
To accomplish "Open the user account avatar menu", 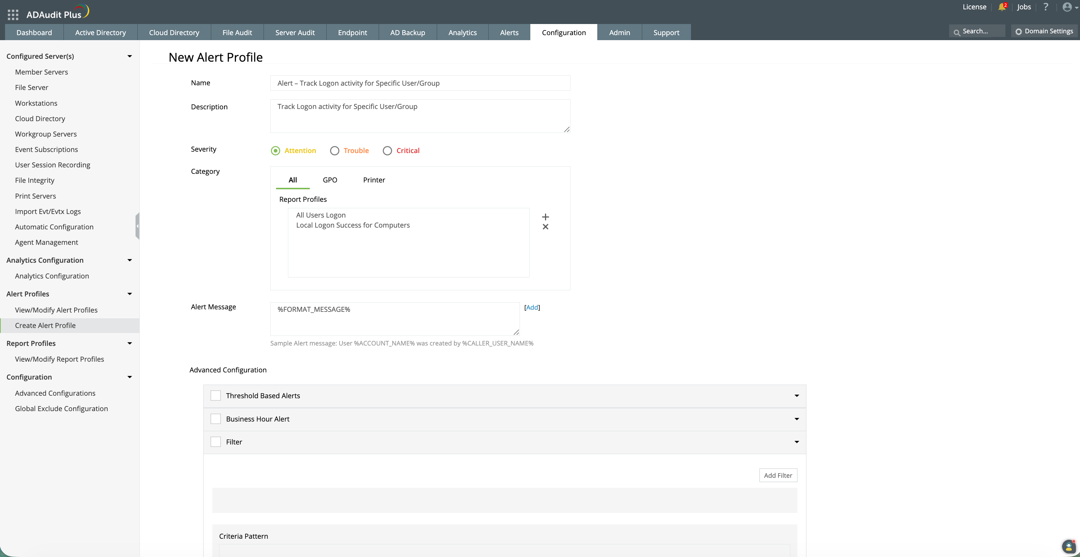I will click(1067, 7).
